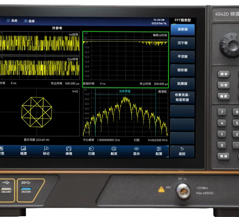Choose 布莱克曼-哈里斯窗 window option

pos(182,97)
